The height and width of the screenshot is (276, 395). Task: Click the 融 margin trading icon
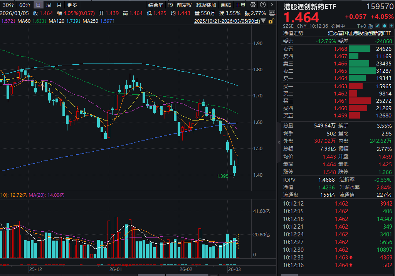pos(371,25)
